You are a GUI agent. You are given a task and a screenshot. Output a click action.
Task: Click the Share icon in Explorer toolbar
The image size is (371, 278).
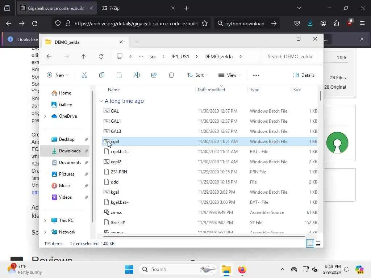(x=154, y=75)
